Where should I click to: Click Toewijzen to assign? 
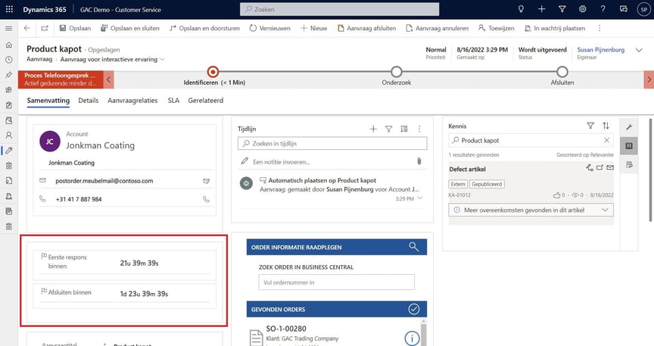[496, 28]
